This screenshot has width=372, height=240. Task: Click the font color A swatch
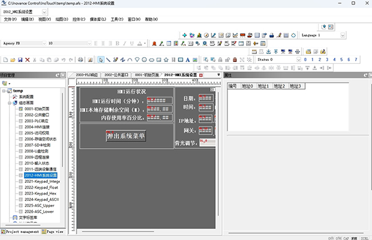(140, 43)
